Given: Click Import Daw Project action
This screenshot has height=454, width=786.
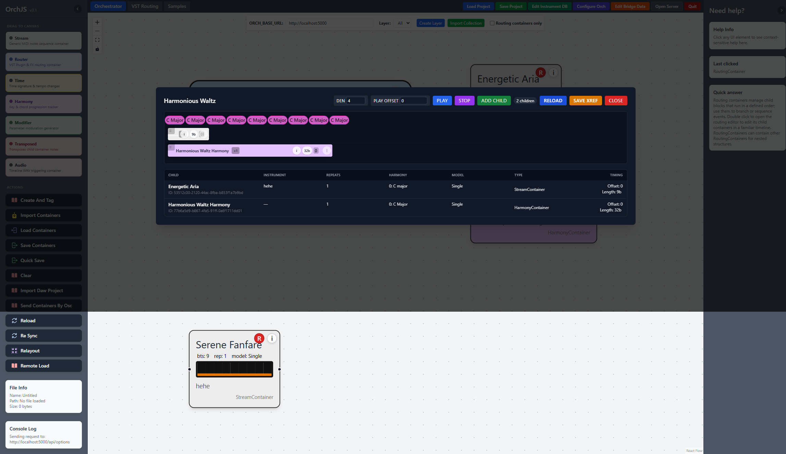Looking at the screenshot, I should click(44, 290).
